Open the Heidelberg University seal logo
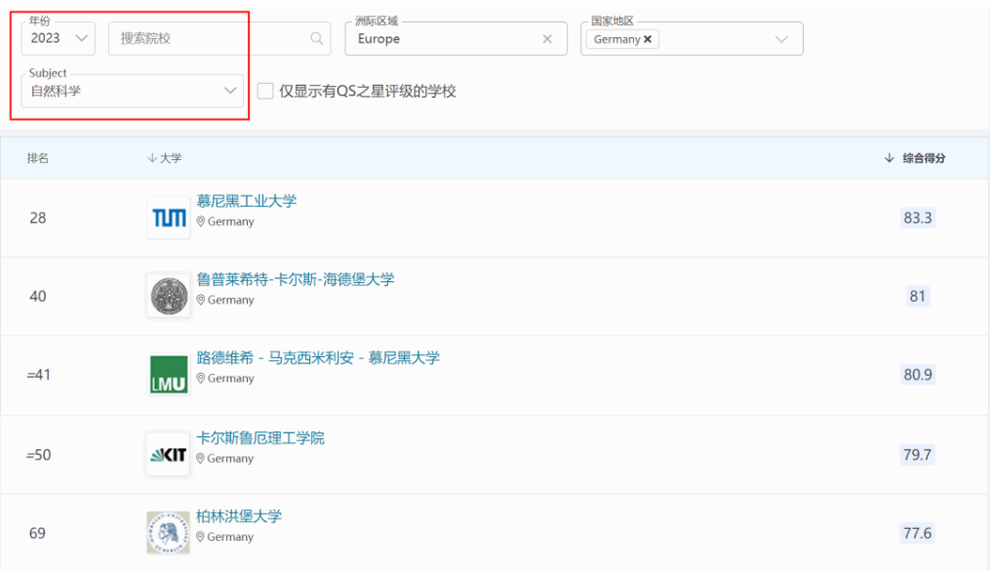Screen dimensions: 990x571 tap(169, 297)
